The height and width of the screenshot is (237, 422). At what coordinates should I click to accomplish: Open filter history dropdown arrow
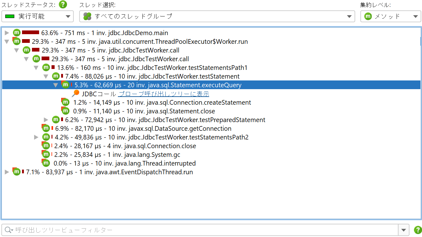click(x=403, y=230)
